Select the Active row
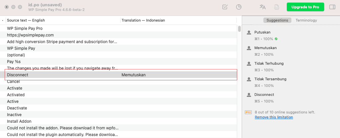 (x=119, y=101)
